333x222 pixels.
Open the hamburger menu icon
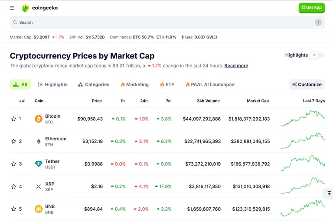coord(12,8)
